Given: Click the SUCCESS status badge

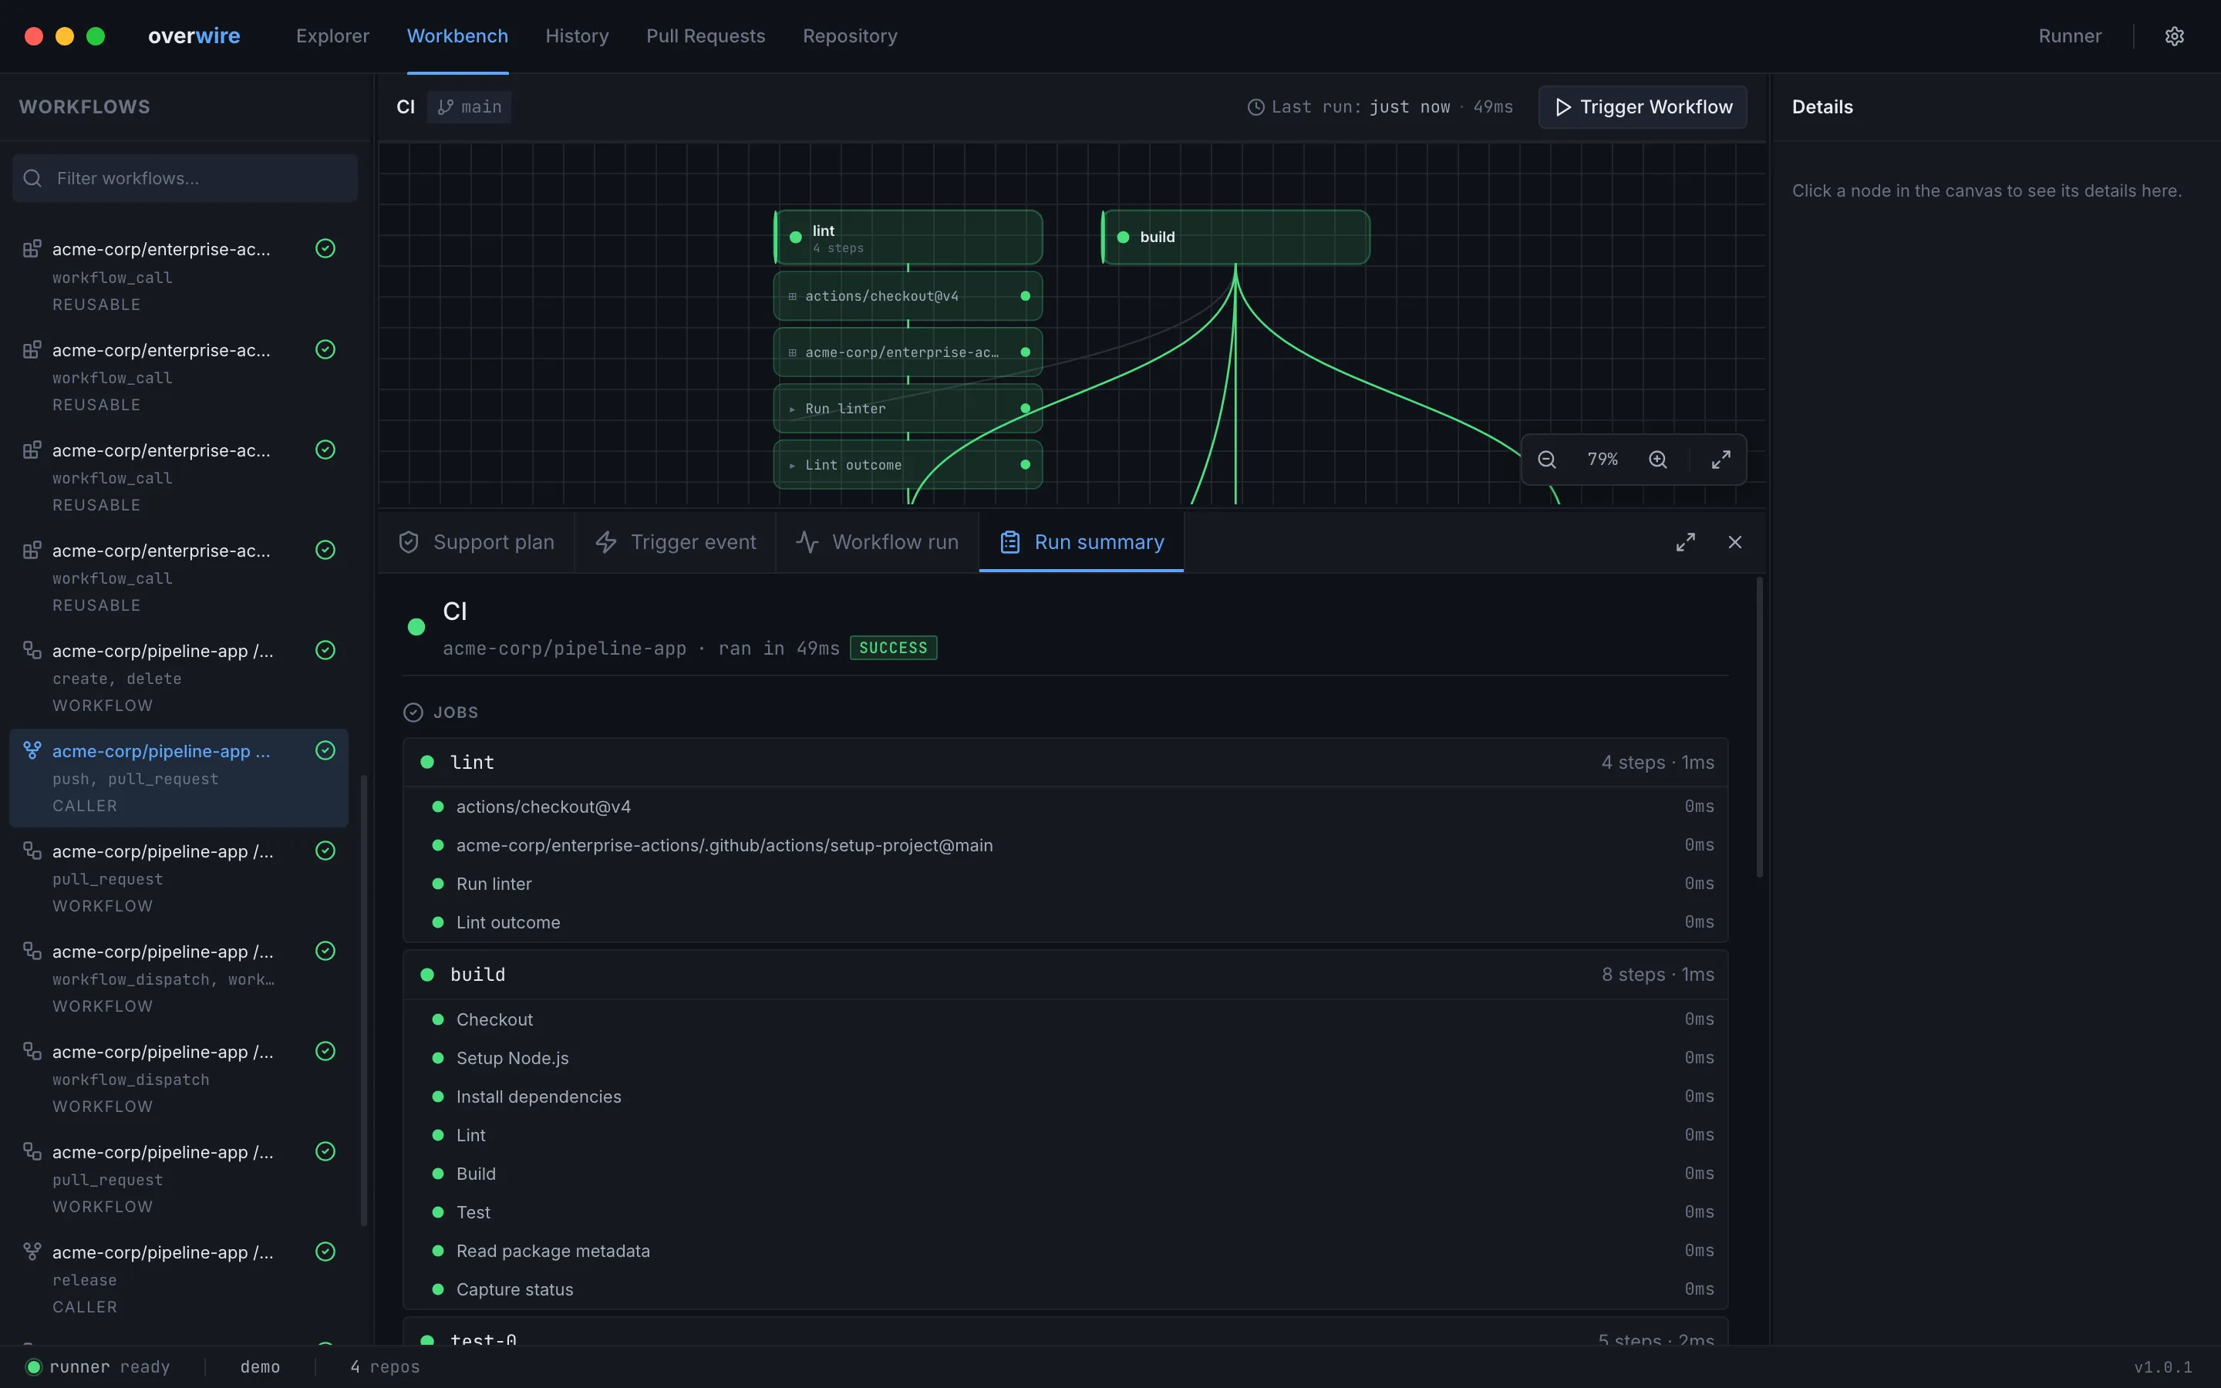Looking at the screenshot, I should (893, 648).
